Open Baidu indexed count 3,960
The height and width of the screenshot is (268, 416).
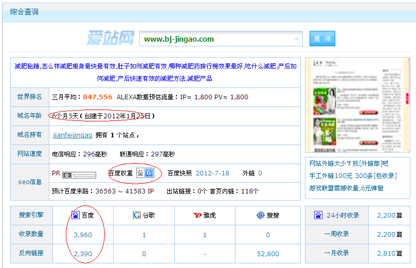[x=82, y=235]
